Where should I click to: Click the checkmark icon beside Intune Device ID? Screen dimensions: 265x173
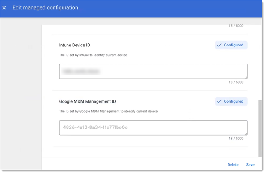coord(220,45)
